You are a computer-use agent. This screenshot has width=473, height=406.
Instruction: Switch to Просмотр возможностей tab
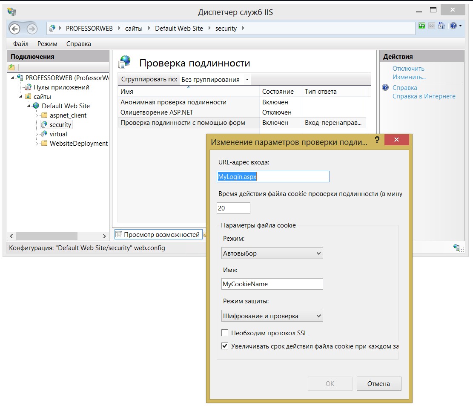point(158,235)
